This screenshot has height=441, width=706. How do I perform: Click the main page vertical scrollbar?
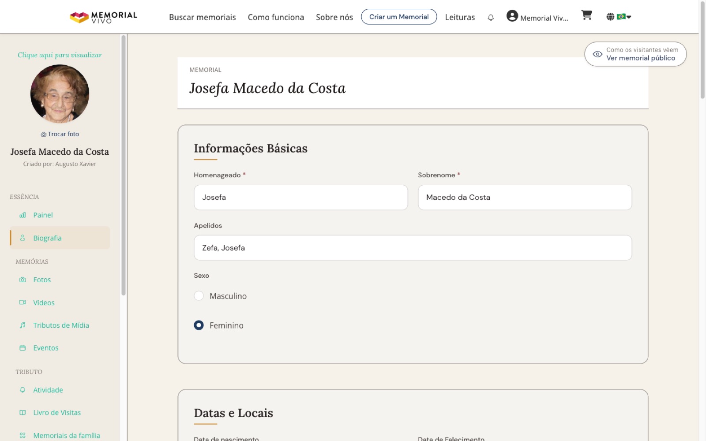click(x=702, y=51)
